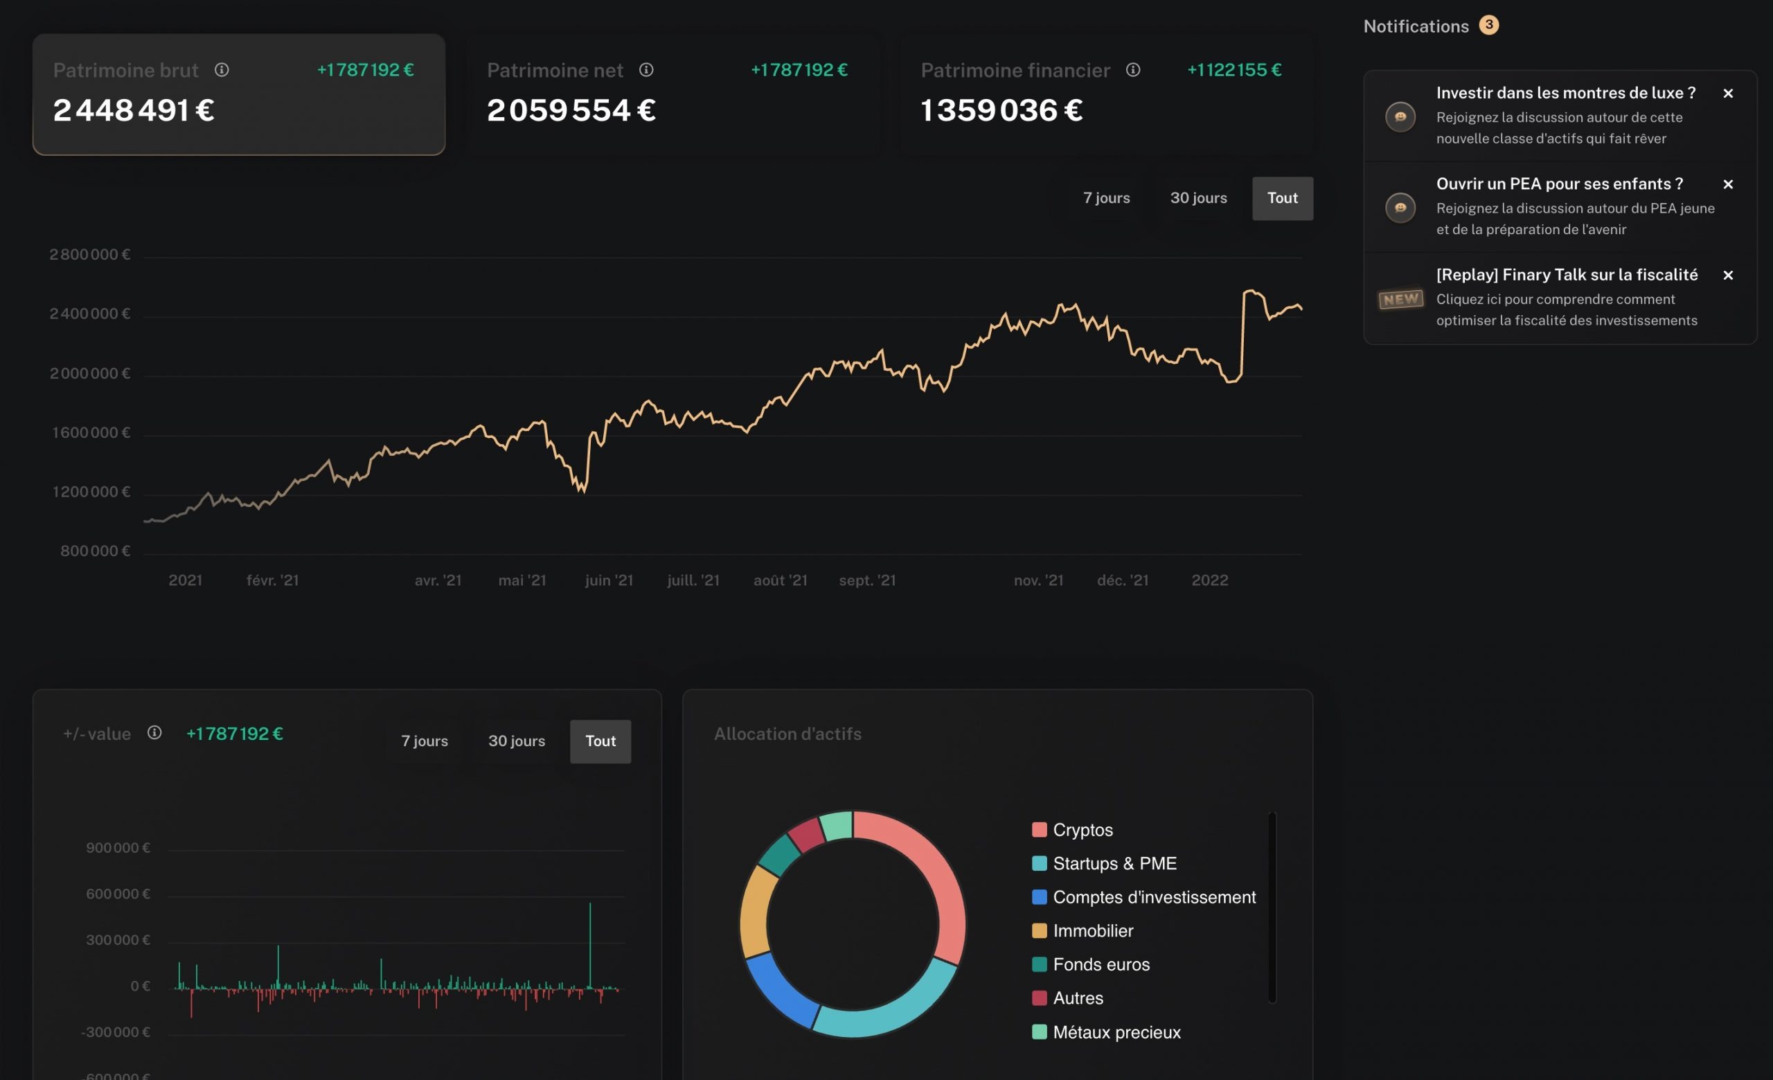Dismiss the luxury watches notification

(x=1728, y=94)
